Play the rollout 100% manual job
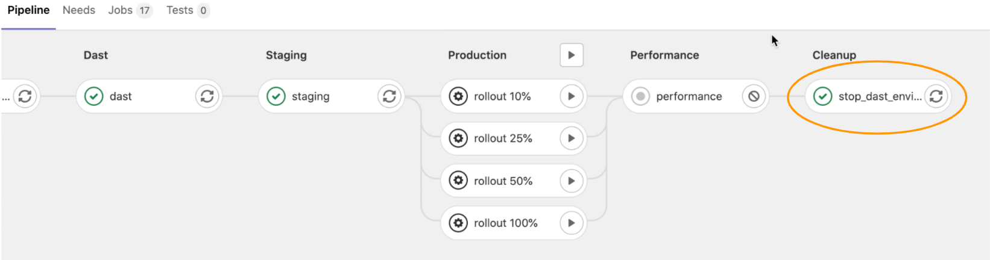 (x=572, y=223)
